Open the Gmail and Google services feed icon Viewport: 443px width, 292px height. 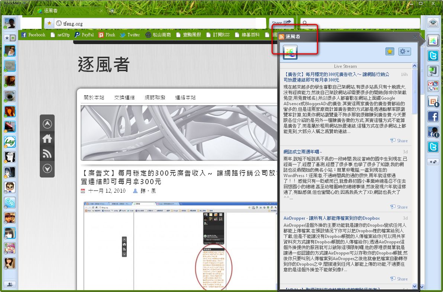coord(433,86)
